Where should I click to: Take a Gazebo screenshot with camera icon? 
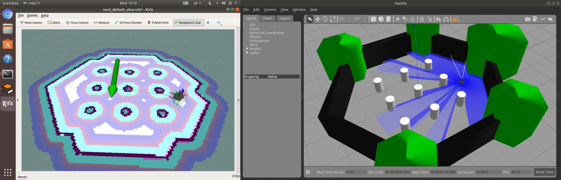[x=528, y=19]
